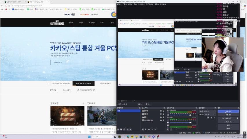Hide the display capture source via eye icon
The width and height of the screenshot is (247, 139).
[x=161, y=120]
